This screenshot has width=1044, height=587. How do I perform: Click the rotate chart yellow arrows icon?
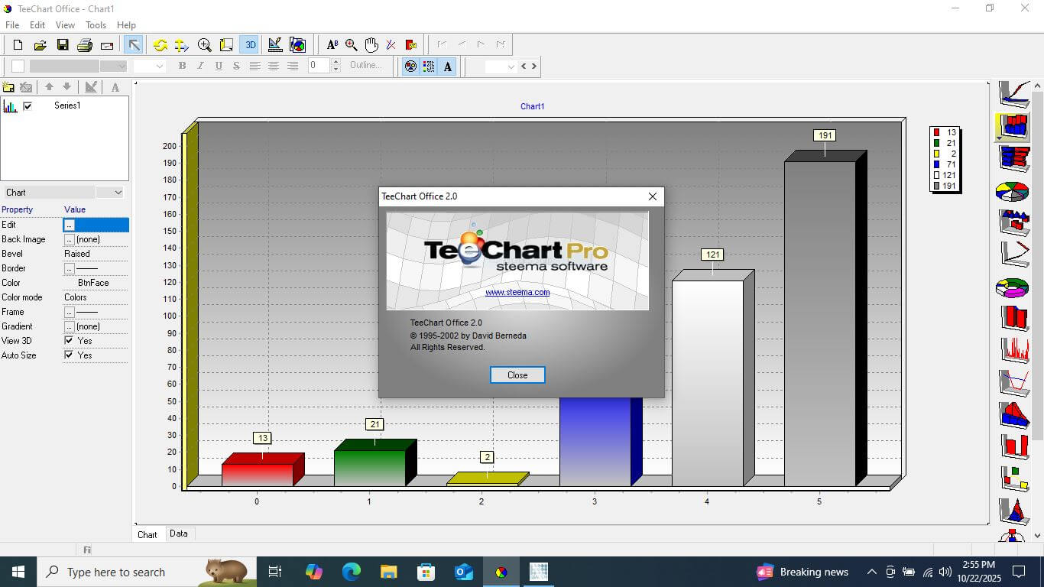pos(160,45)
